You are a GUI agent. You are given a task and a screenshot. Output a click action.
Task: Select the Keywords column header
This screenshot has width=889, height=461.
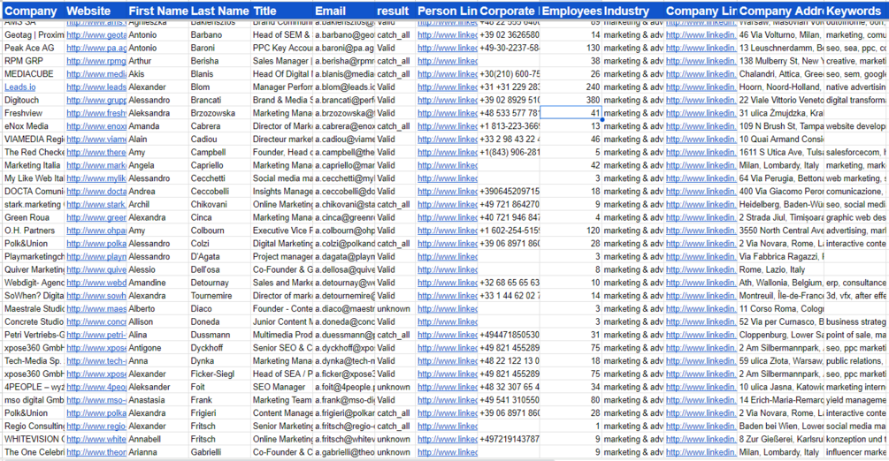(x=854, y=11)
